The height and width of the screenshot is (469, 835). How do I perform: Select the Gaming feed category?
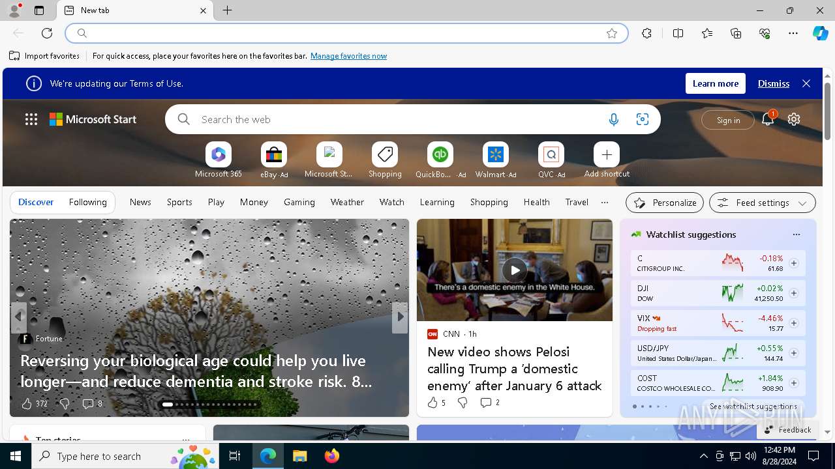pos(299,202)
